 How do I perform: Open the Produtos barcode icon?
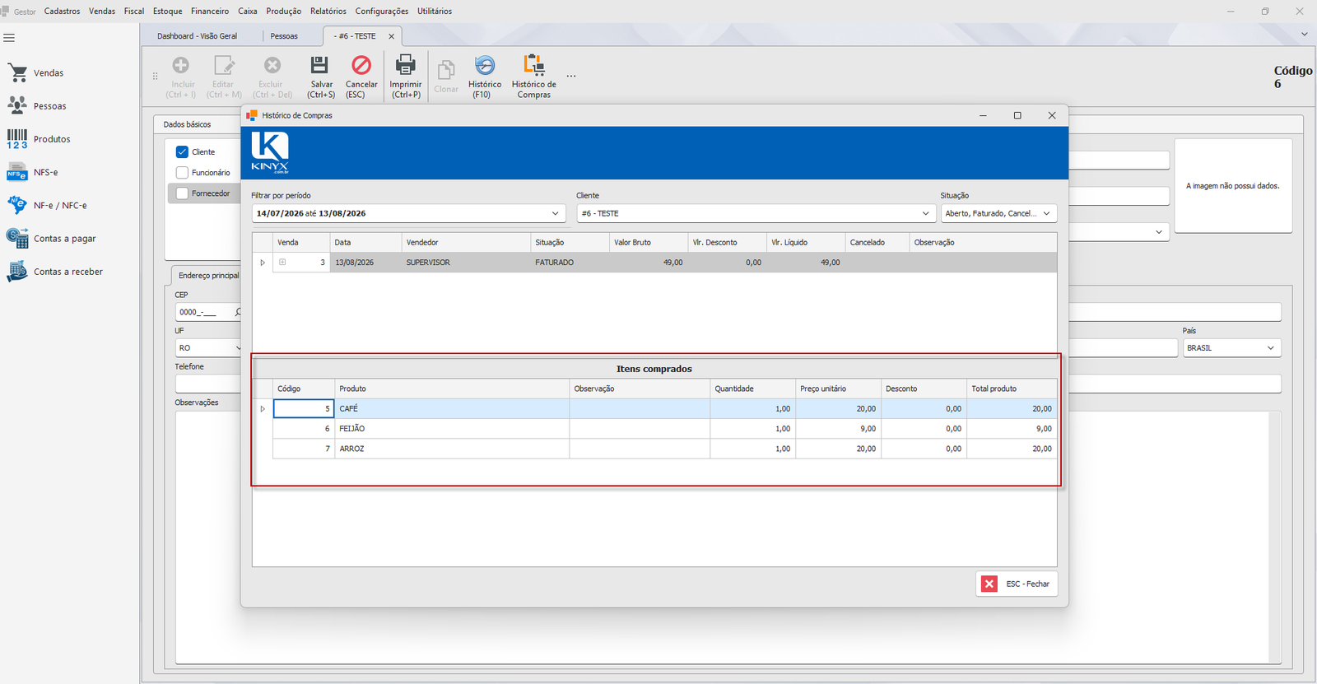tap(17, 139)
